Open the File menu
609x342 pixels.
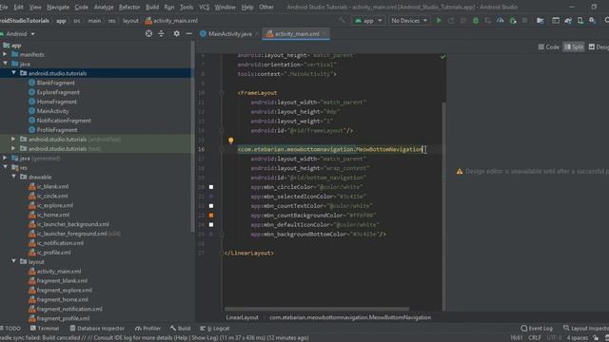(x=4, y=7)
